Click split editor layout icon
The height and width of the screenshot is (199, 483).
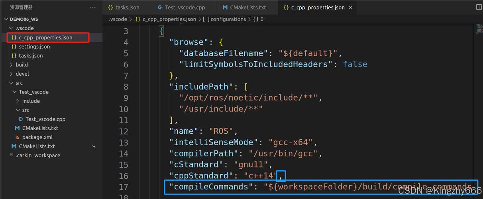[479, 7]
